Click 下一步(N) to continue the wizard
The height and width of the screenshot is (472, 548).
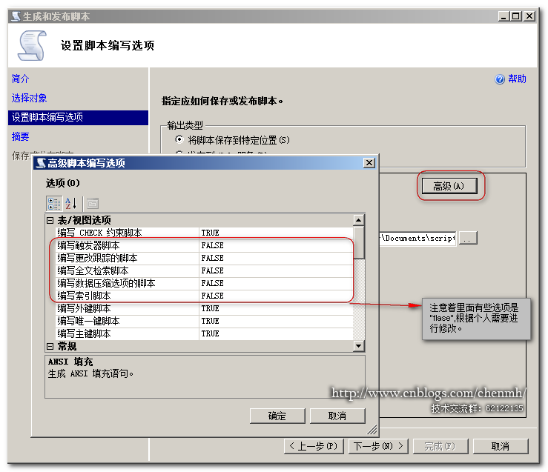coord(378,446)
